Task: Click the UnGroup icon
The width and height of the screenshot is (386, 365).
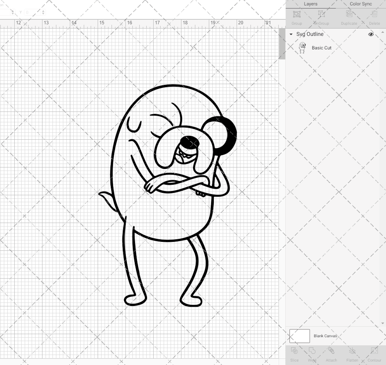Action: tap(321, 14)
